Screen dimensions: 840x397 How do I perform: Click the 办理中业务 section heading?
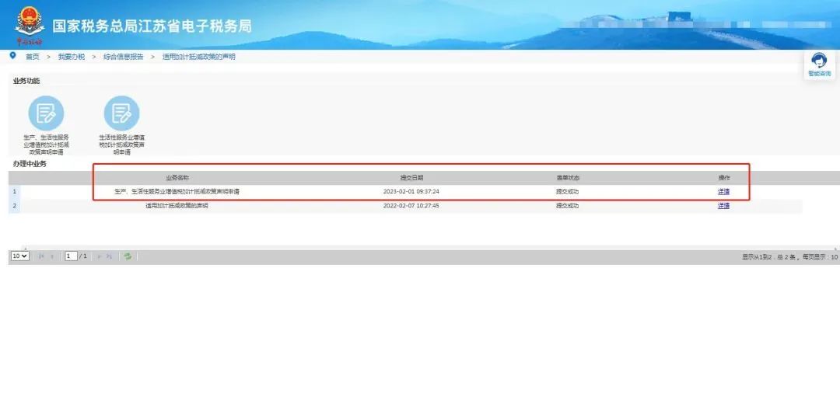point(30,164)
